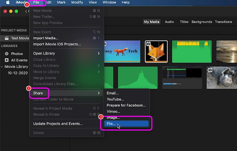Click the back chevron in toolbar
Image resolution: width=237 pixels, height=151 pixels.
click(x=26, y=11)
